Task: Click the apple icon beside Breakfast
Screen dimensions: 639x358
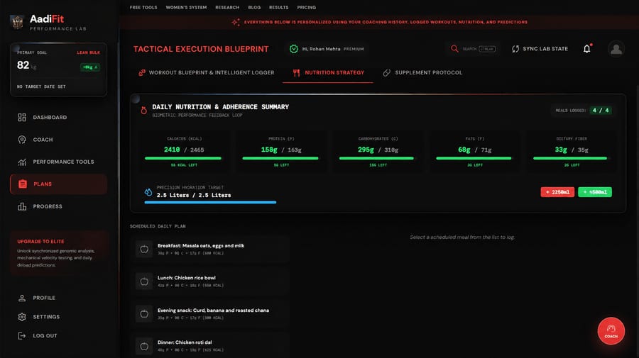Action: pyautogui.click(x=144, y=249)
